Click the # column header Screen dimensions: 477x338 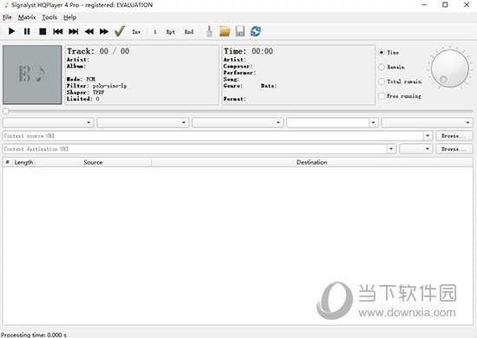(x=7, y=162)
